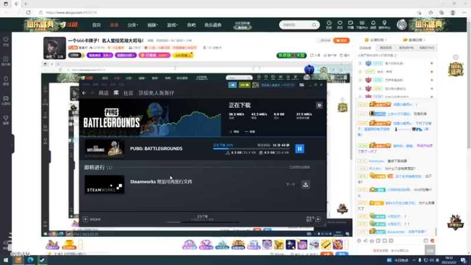471x265 pixels.
Task: Click the chat emoji icon
Action: point(359,241)
